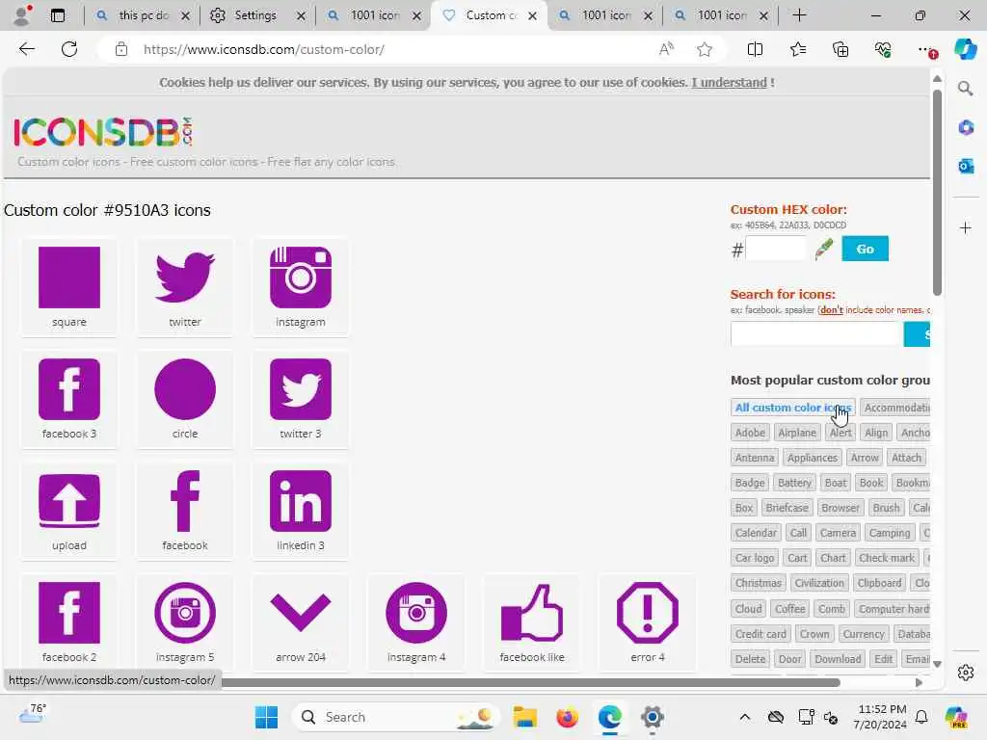Open Settings gear in taskbar
The width and height of the screenshot is (987, 740).
[653, 717]
